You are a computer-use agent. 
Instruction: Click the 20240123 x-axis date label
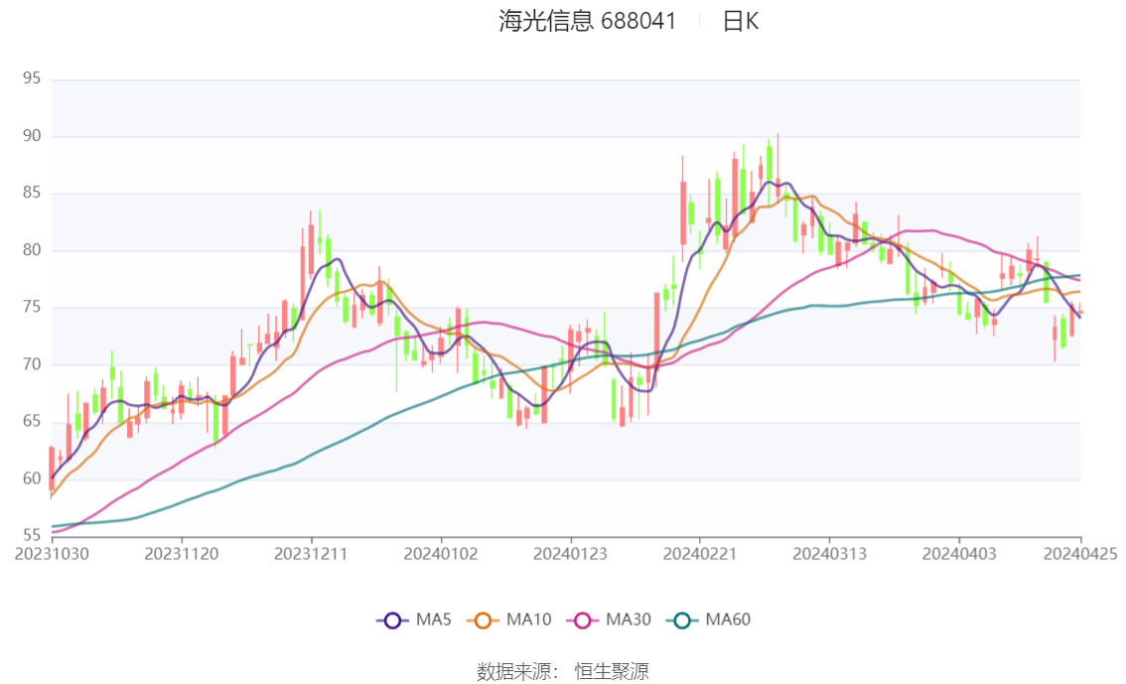pos(570,554)
